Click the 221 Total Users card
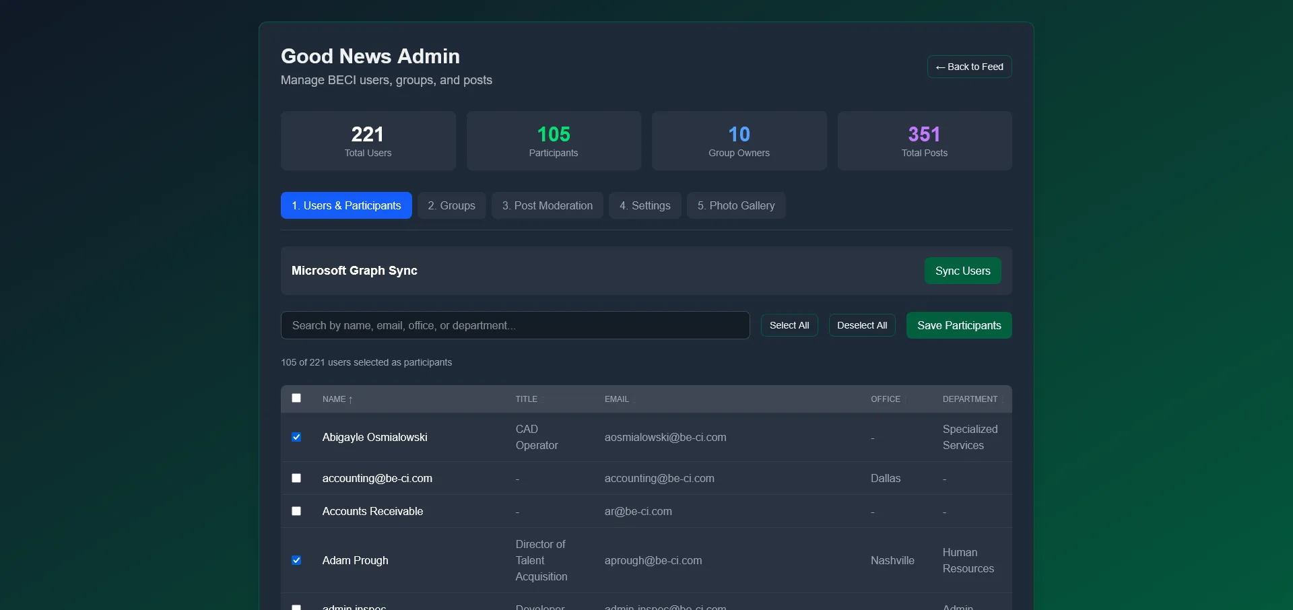The image size is (1293, 610). [368, 141]
